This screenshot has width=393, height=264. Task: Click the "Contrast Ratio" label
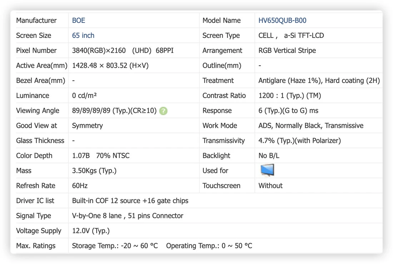pos(224,96)
